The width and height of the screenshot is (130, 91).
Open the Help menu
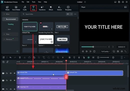(45, 2)
